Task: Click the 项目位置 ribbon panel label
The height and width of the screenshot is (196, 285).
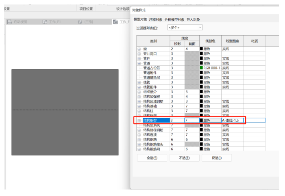Action: [x=86, y=9]
